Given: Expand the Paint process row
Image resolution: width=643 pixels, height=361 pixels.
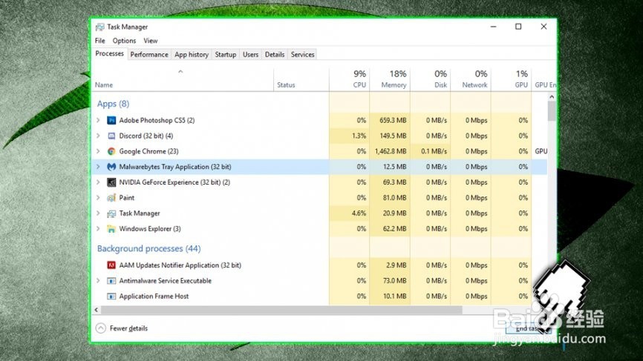Looking at the screenshot, I should click(98, 198).
